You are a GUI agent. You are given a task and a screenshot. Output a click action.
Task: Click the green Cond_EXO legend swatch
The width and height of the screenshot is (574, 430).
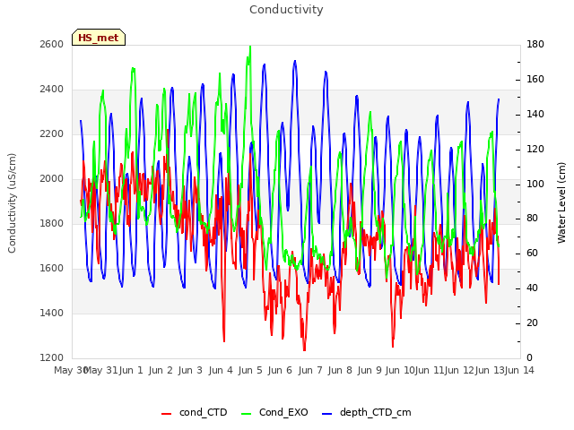tap(247, 414)
